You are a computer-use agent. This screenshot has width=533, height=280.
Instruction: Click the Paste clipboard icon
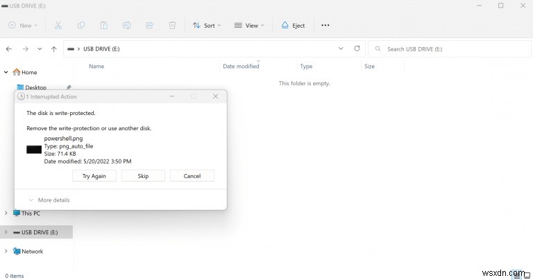click(103, 26)
